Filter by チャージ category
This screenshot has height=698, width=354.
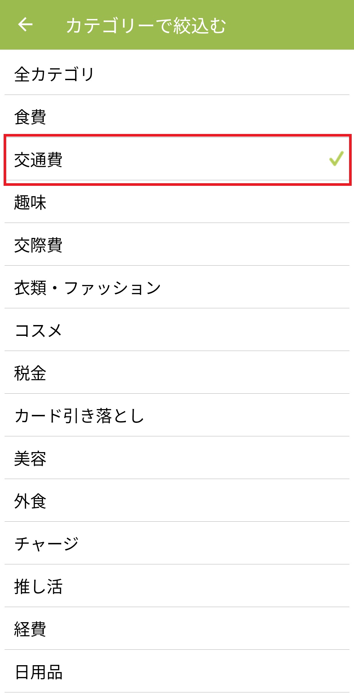47,544
